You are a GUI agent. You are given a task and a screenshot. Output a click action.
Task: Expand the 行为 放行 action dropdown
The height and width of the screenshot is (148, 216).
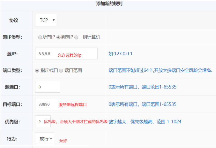(45, 139)
